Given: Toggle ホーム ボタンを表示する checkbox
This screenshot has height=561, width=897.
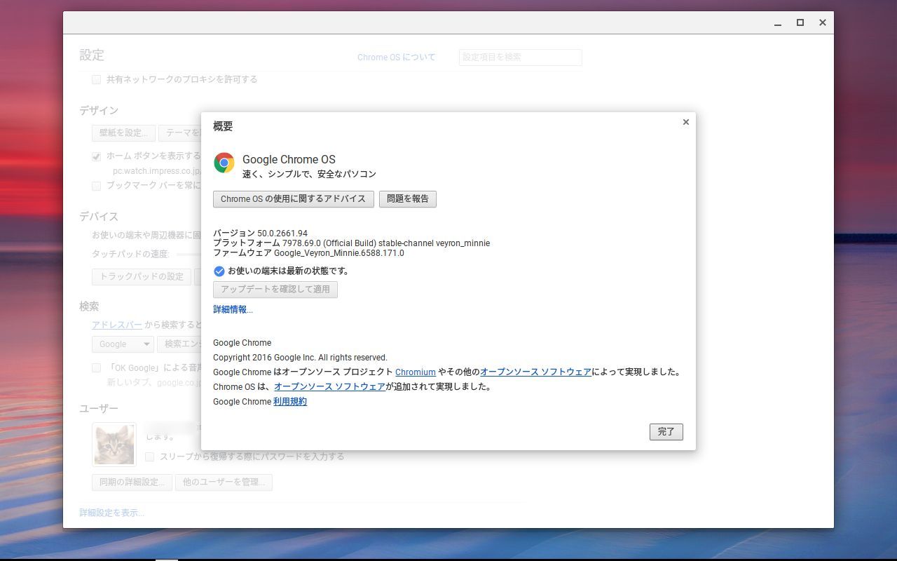Looking at the screenshot, I should [97, 156].
